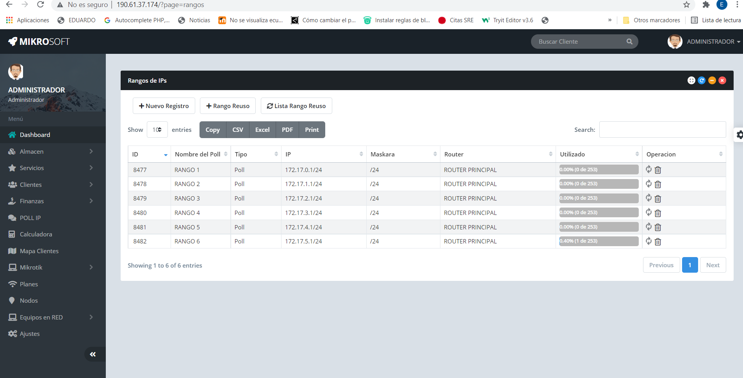Click the Rango Reuso button
This screenshot has height=378, width=743.
[x=228, y=106]
